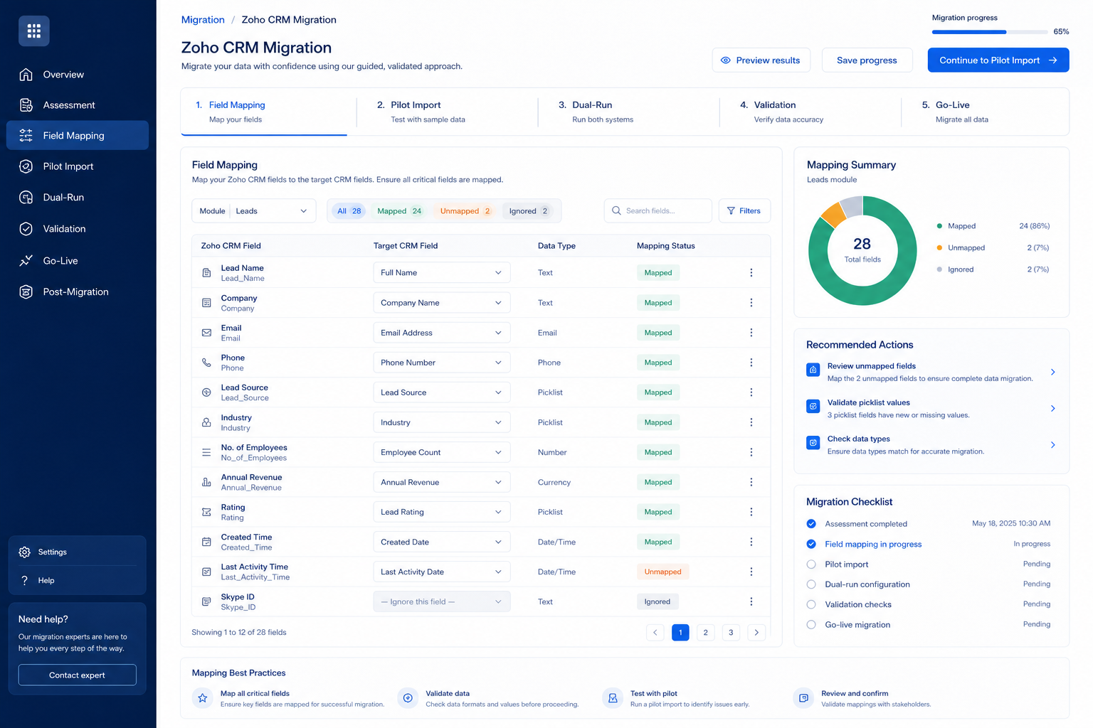Image resolution: width=1093 pixels, height=728 pixels.
Task: Open the app grid launcher icon
Action: pos(34,31)
